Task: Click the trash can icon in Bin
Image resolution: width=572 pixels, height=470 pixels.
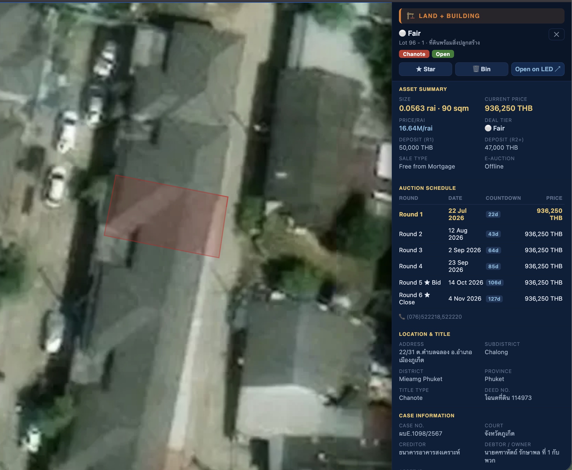Action: 476,69
